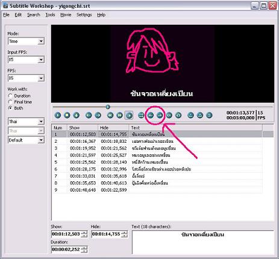279x259 pixels.
Task: Click the video seek bar handle
Action: tap(108, 107)
